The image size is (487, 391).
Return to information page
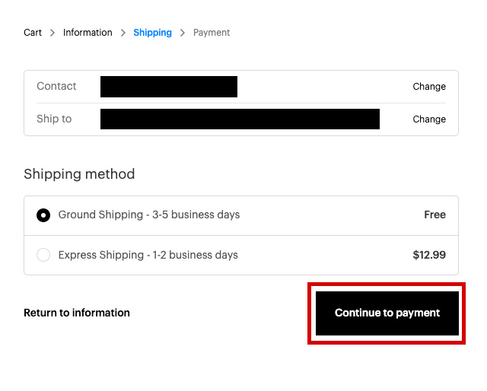tap(77, 313)
